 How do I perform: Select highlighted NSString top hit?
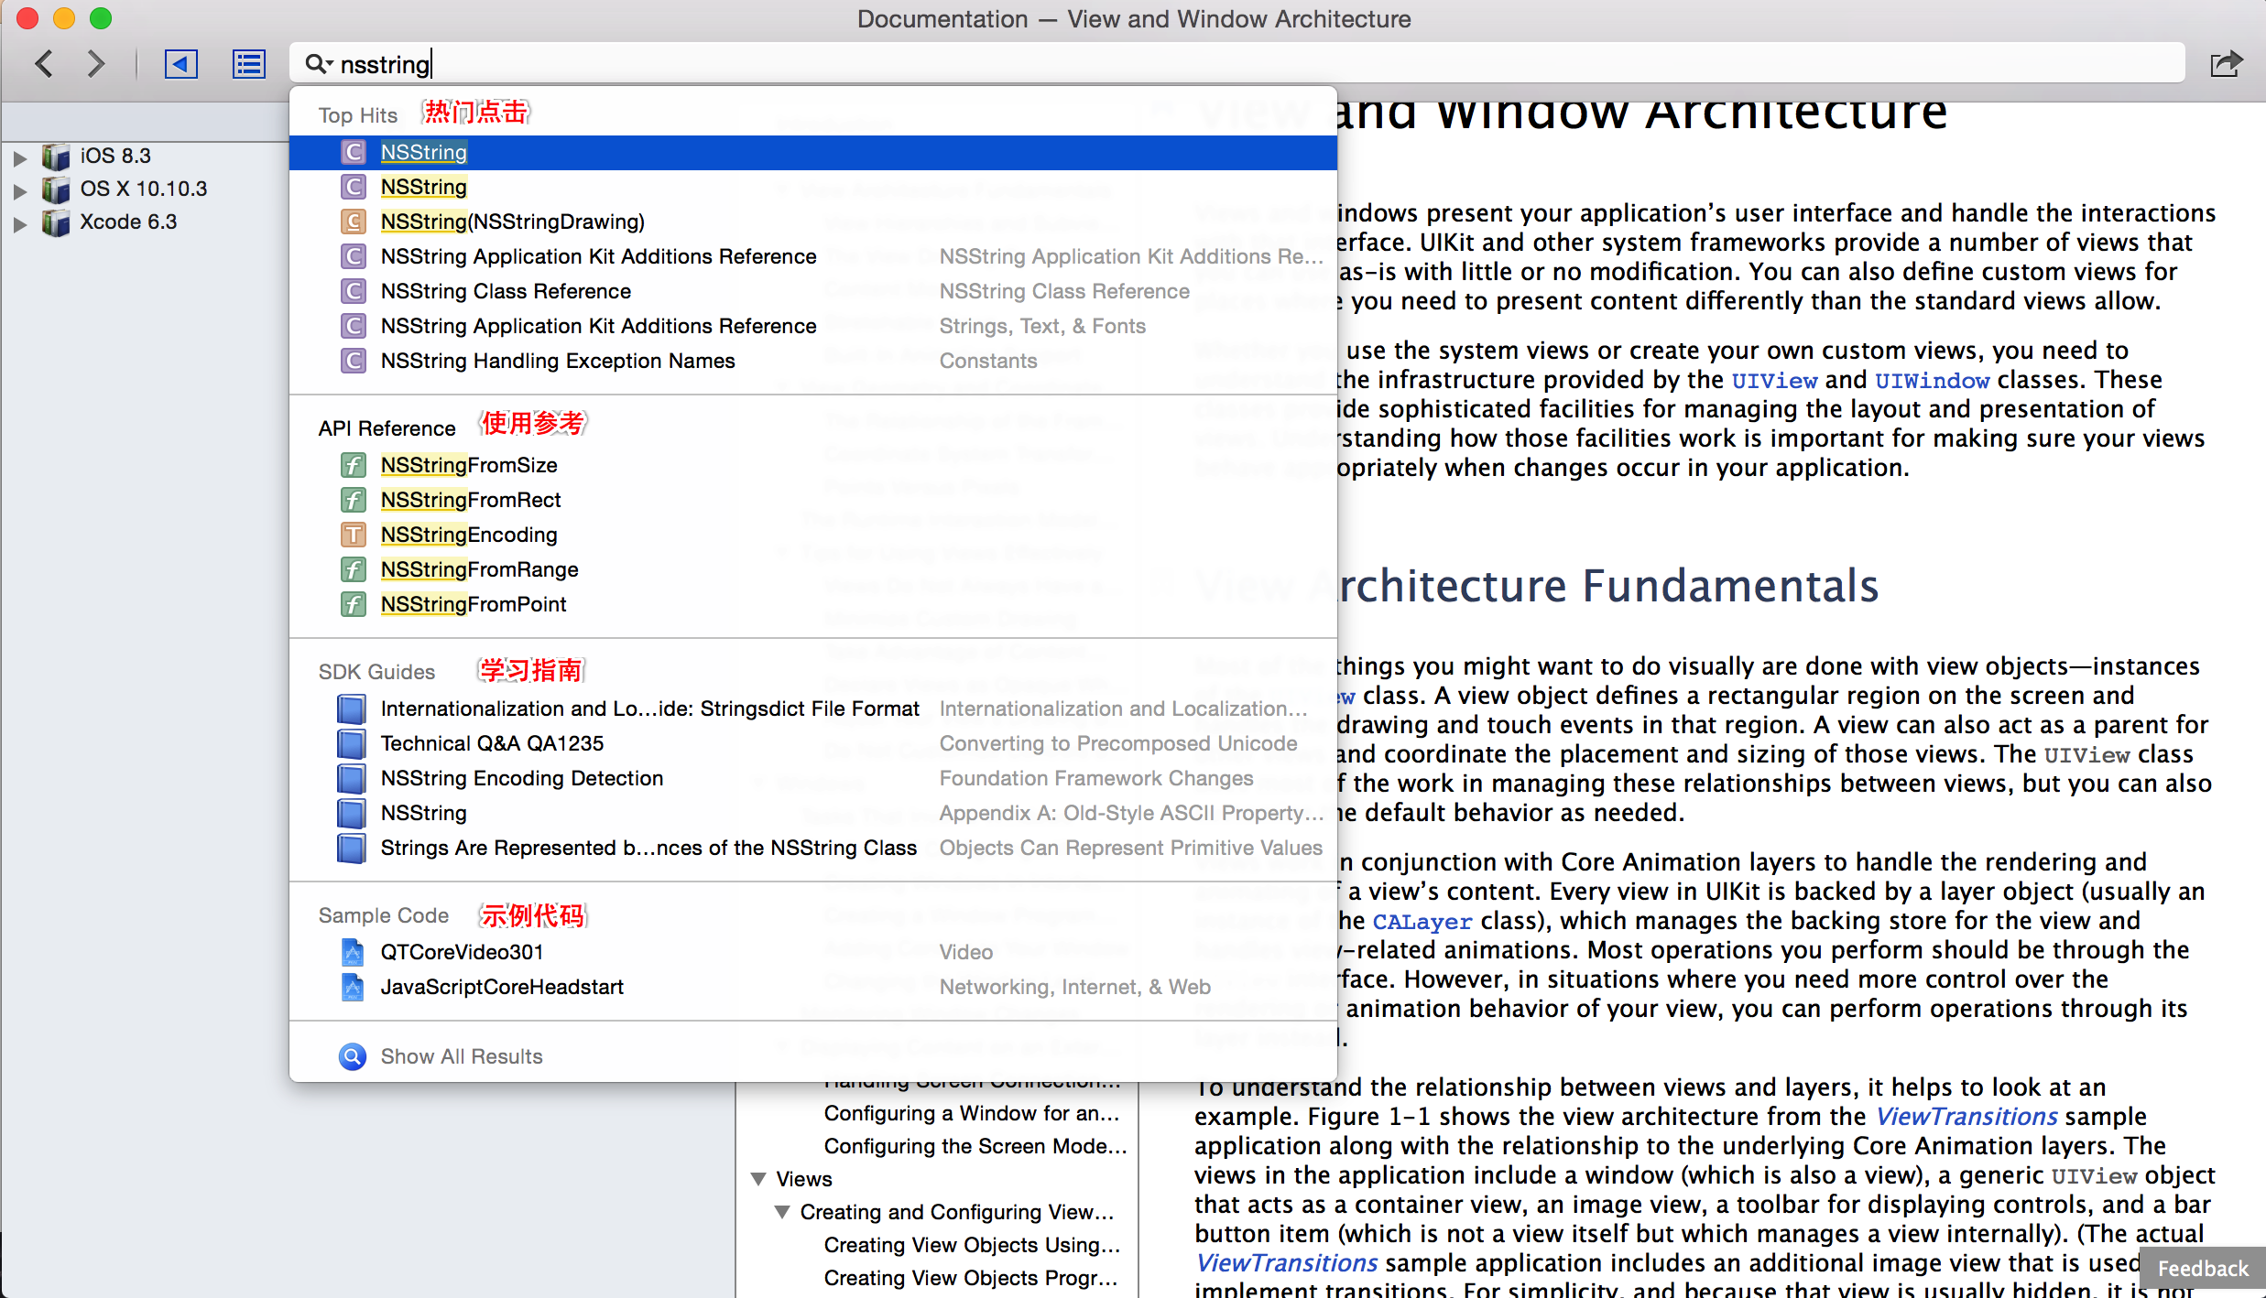(813, 152)
